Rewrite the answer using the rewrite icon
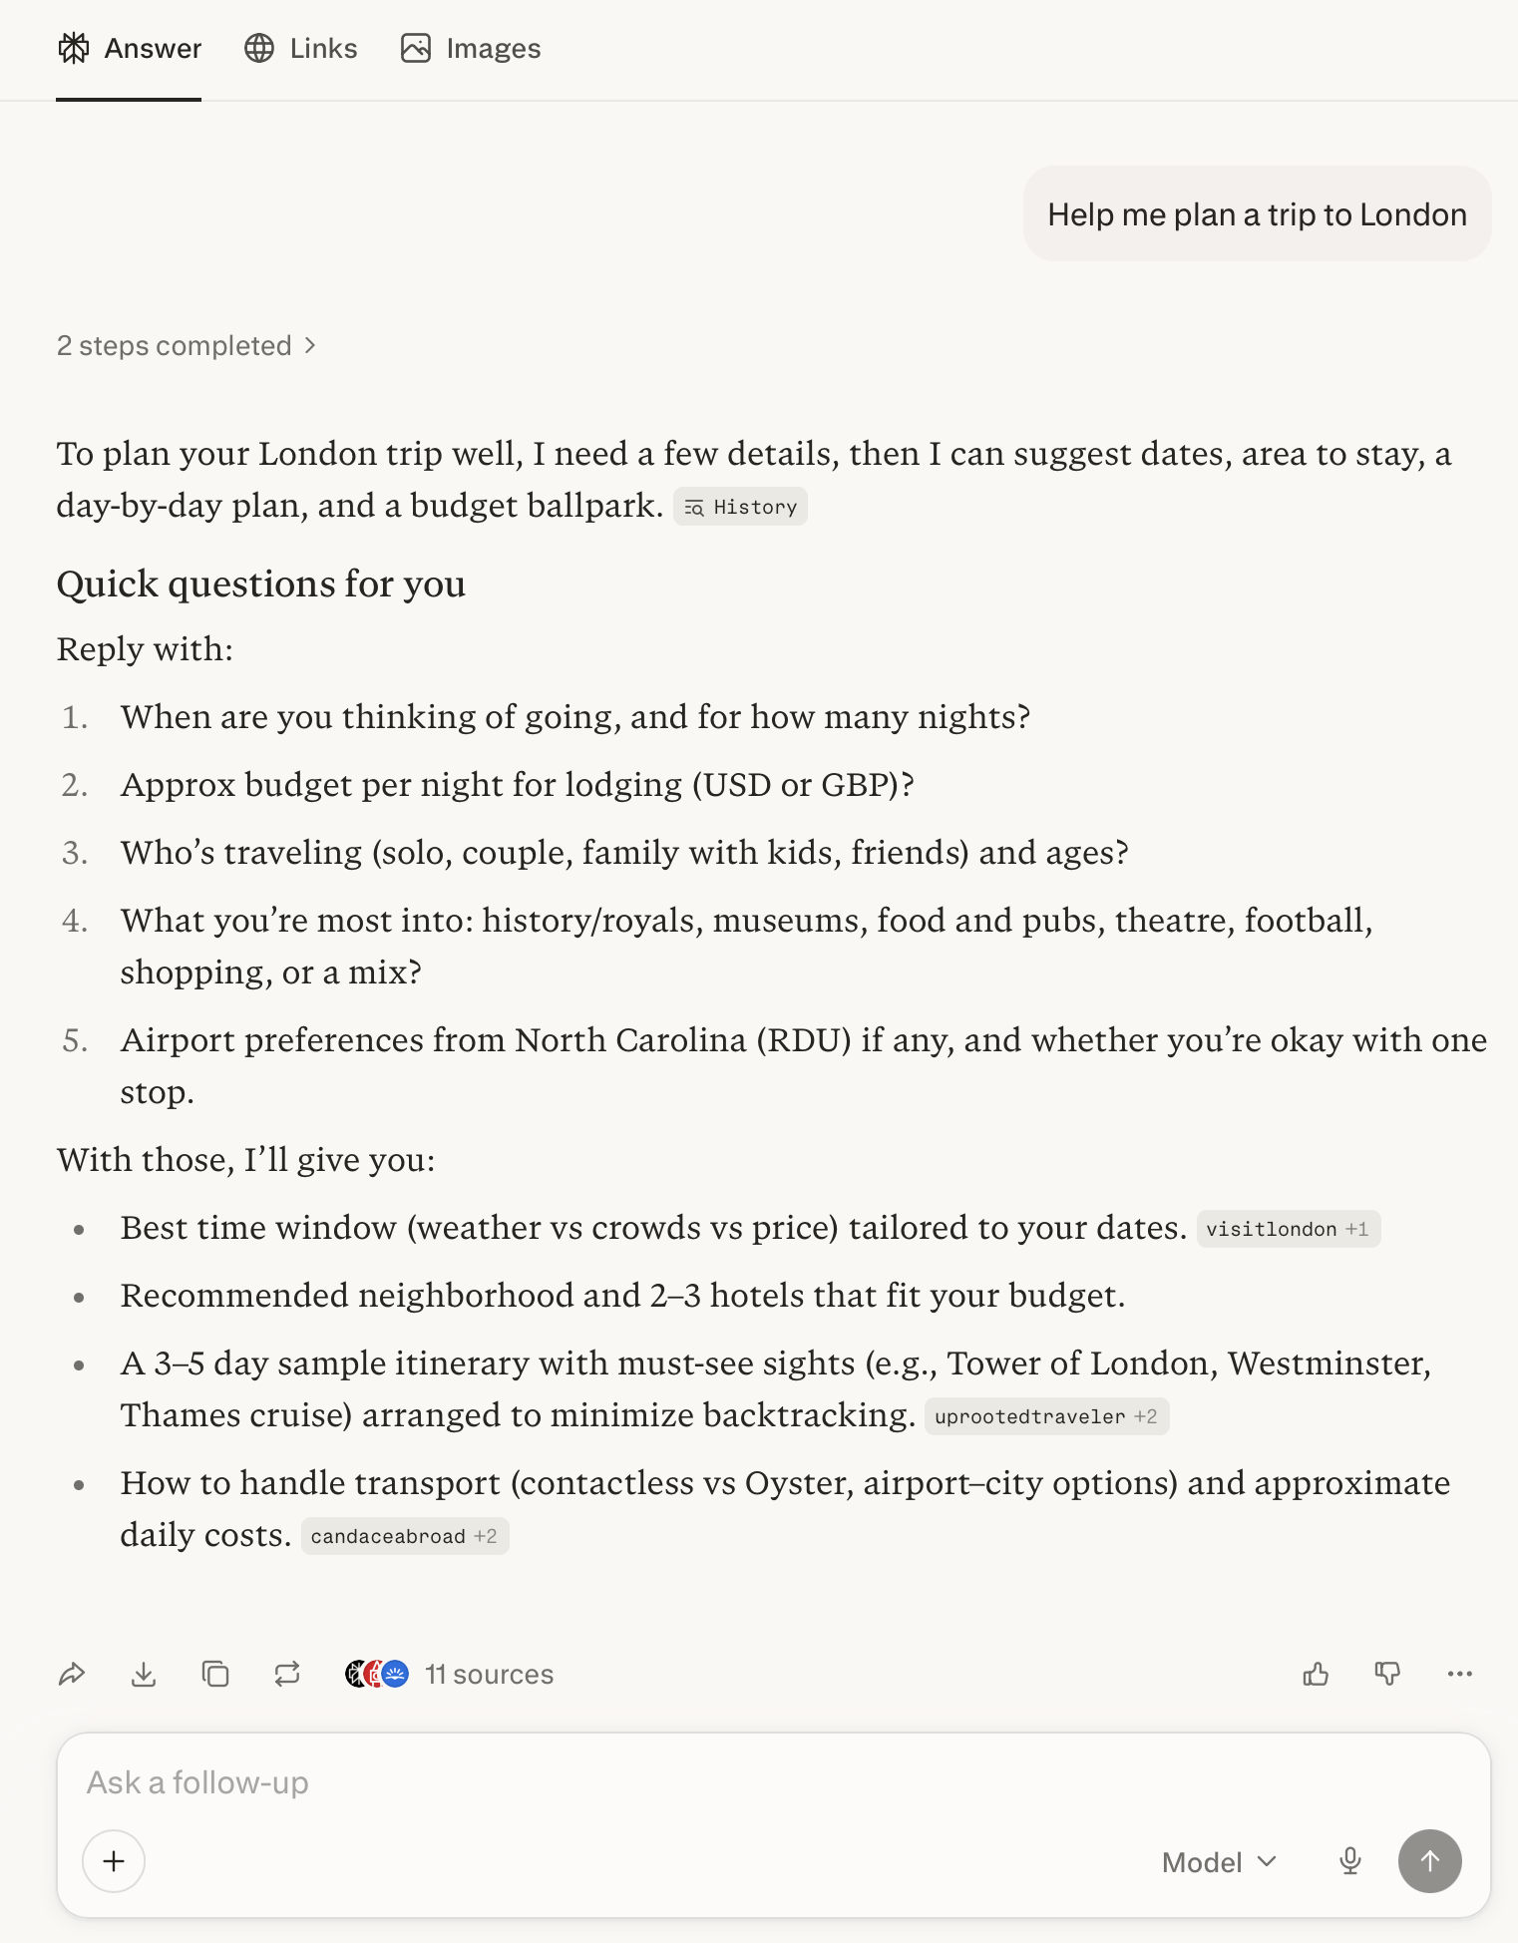Image resolution: width=1518 pixels, height=1943 pixels. [286, 1675]
